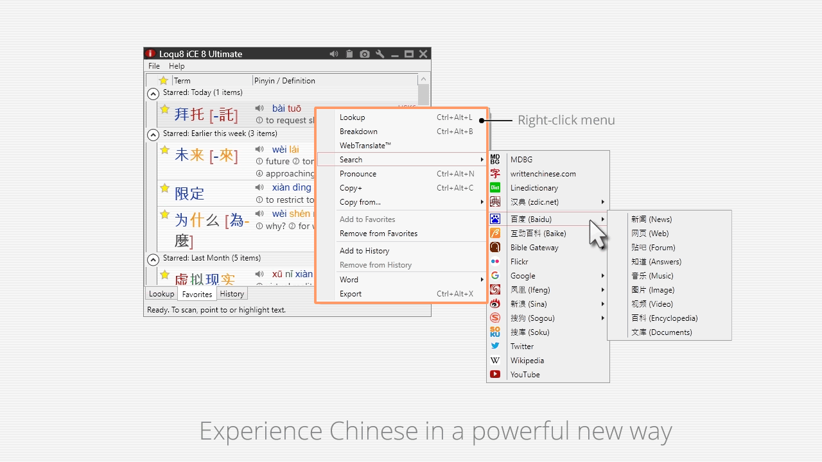Click the clipboard icon in the title bar

[x=349, y=54]
